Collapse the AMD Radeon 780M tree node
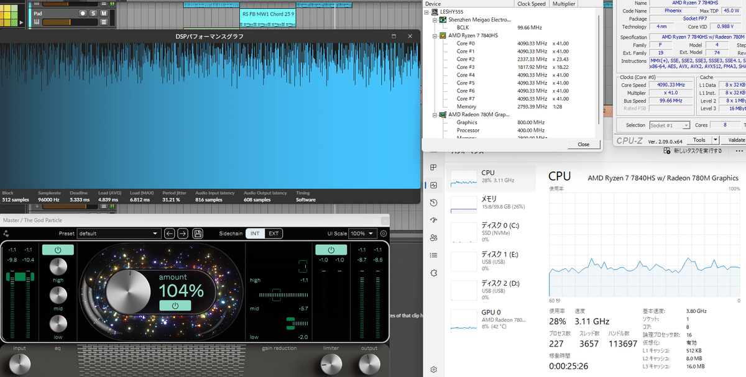 [435, 115]
